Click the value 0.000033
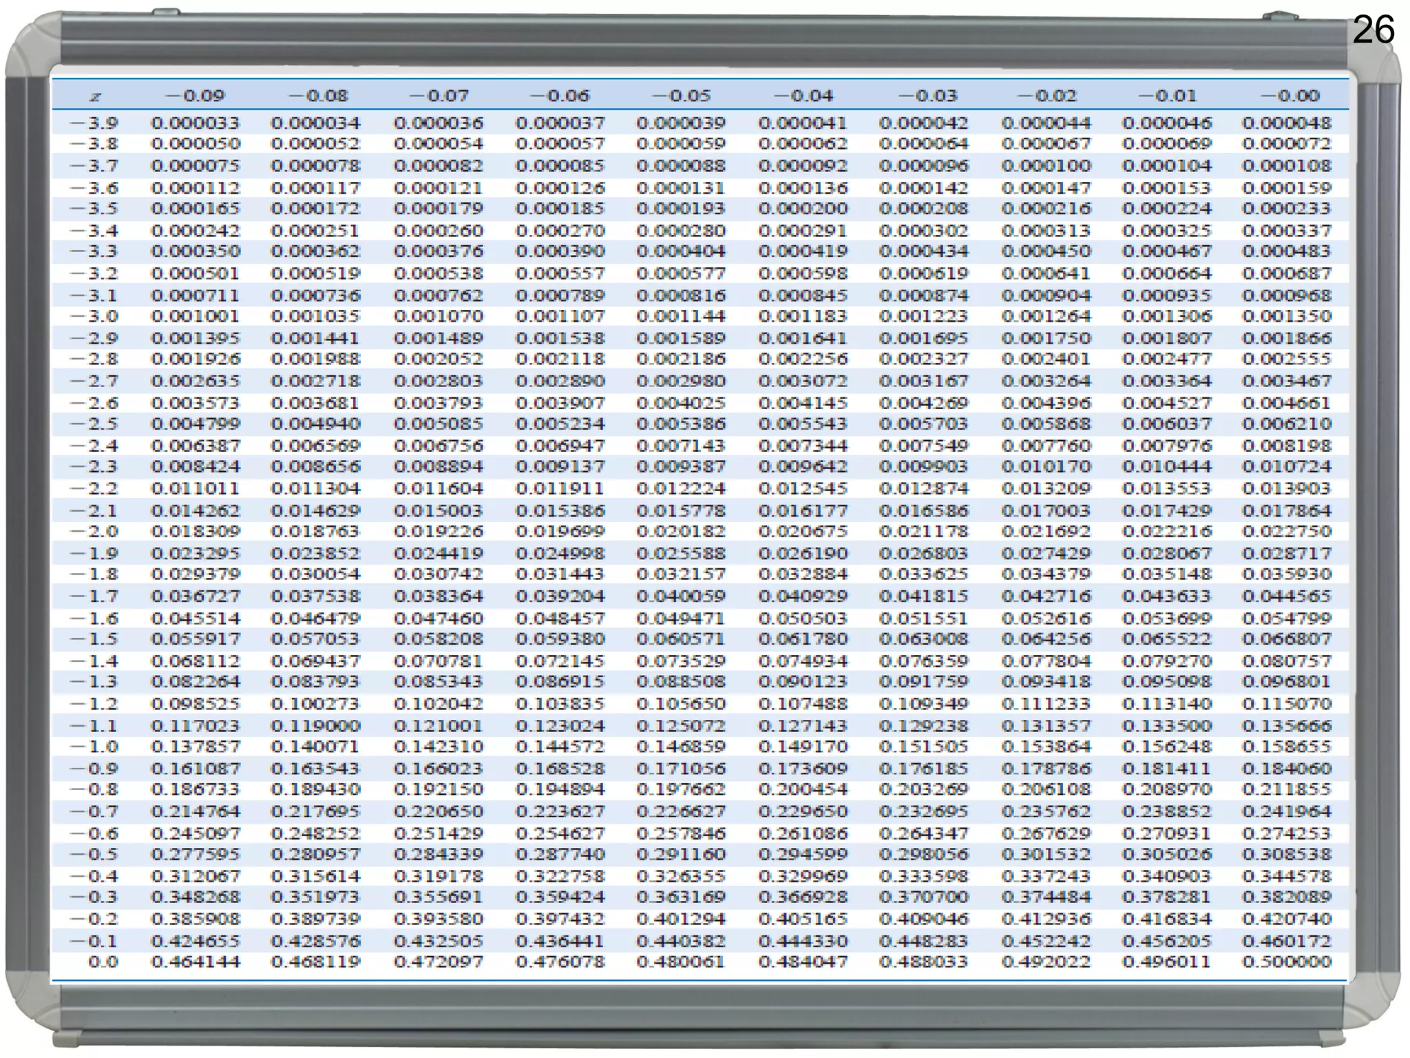The height and width of the screenshot is (1058, 1410). click(x=195, y=123)
